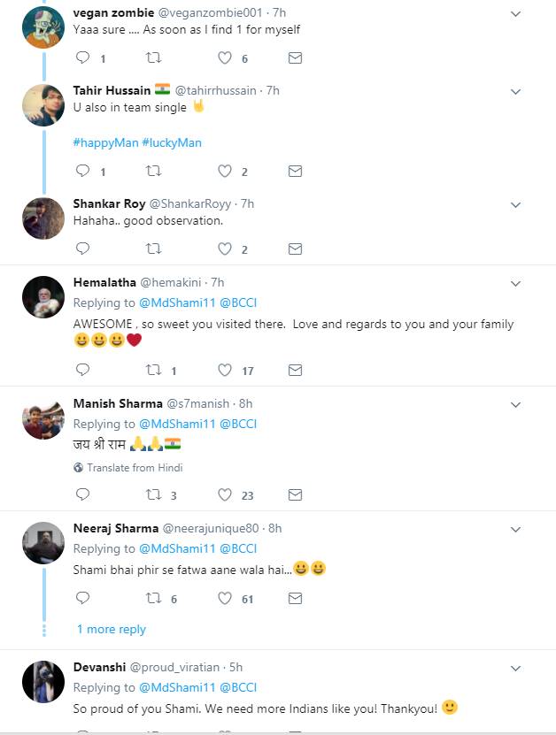Like Hemalatha's tweet
The image size is (556, 735).
click(x=225, y=371)
